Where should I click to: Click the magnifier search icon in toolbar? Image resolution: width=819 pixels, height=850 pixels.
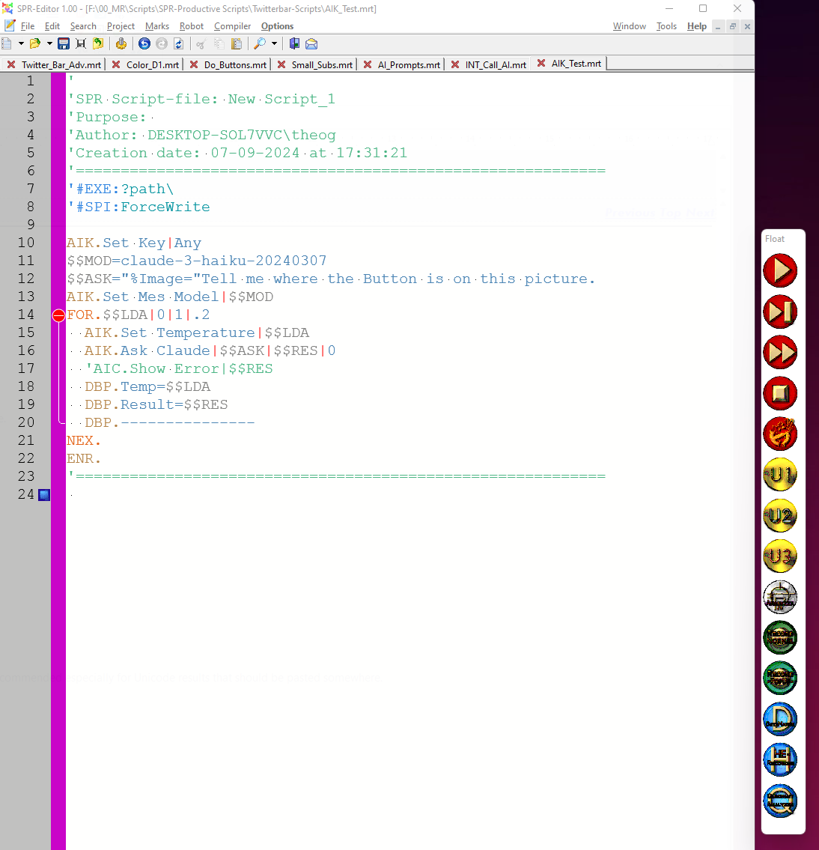[260, 44]
